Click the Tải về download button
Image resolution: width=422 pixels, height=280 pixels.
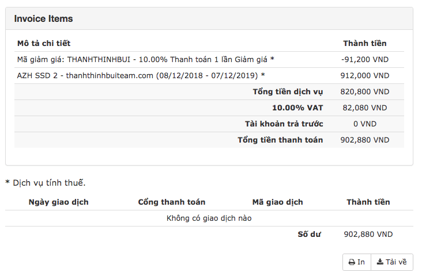(392, 262)
